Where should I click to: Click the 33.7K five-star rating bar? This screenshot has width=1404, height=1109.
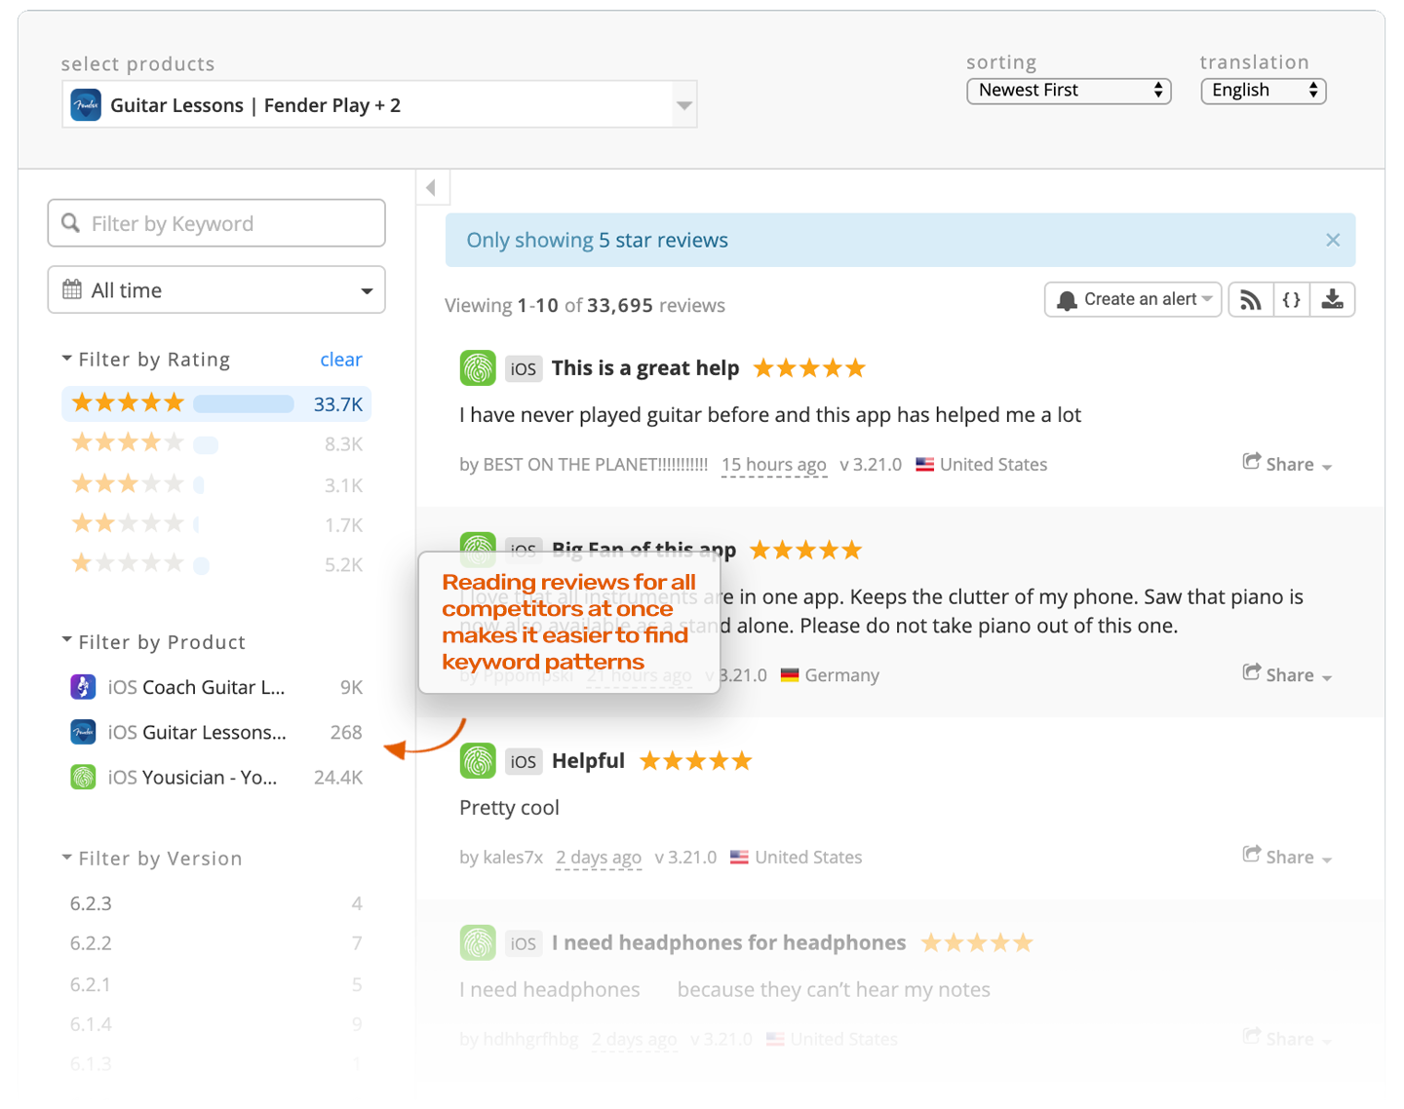(244, 403)
